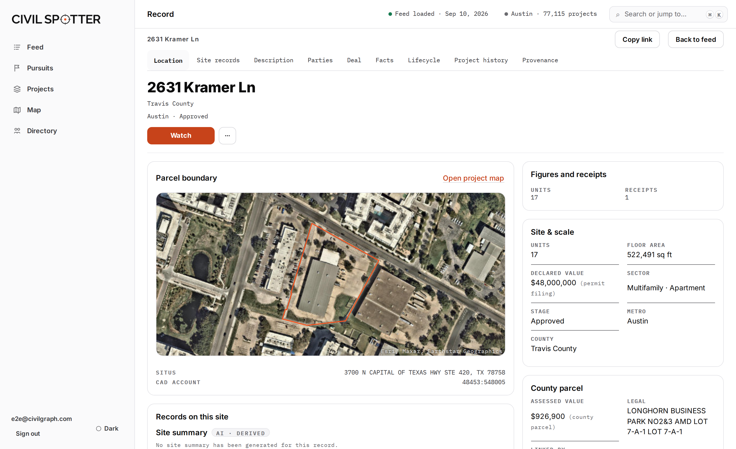The width and height of the screenshot is (736, 449).
Task: Click the Esri, Maxar imagery attribution
Action: click(442, 351)
